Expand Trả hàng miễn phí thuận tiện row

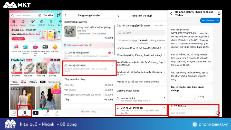[89, 45]
